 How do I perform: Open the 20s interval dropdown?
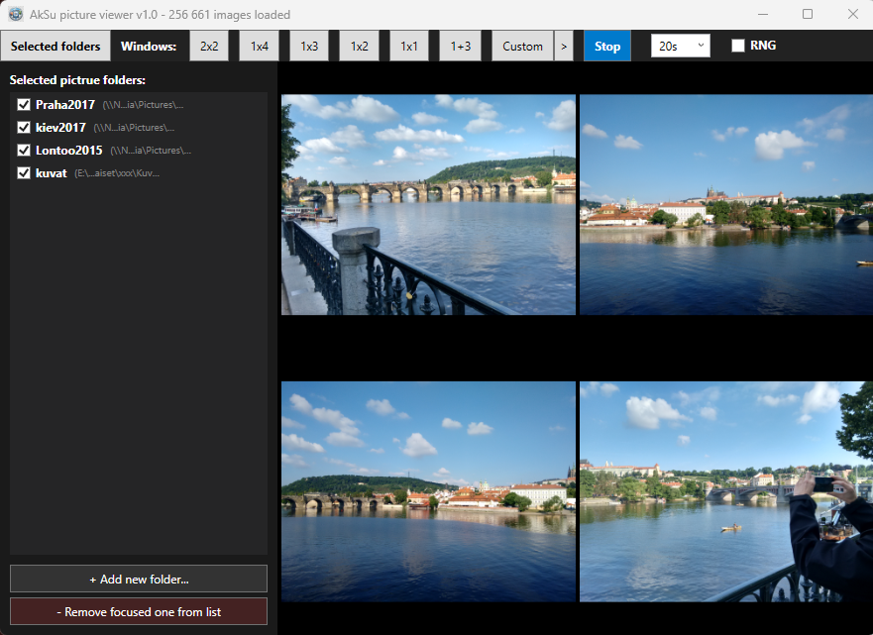[681, 46]
